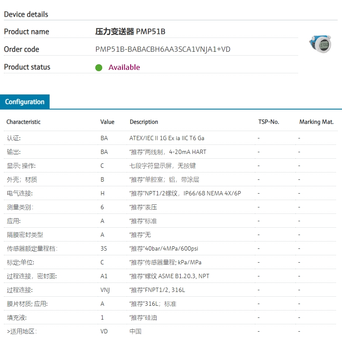Screen dimensions: 342x342
Task: Select the 认证 characteristic row
Action: [14, 138]
